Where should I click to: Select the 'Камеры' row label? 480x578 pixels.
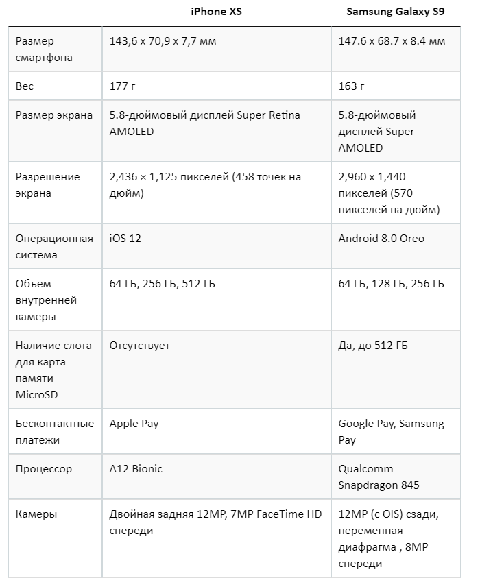tap(36, 514)
